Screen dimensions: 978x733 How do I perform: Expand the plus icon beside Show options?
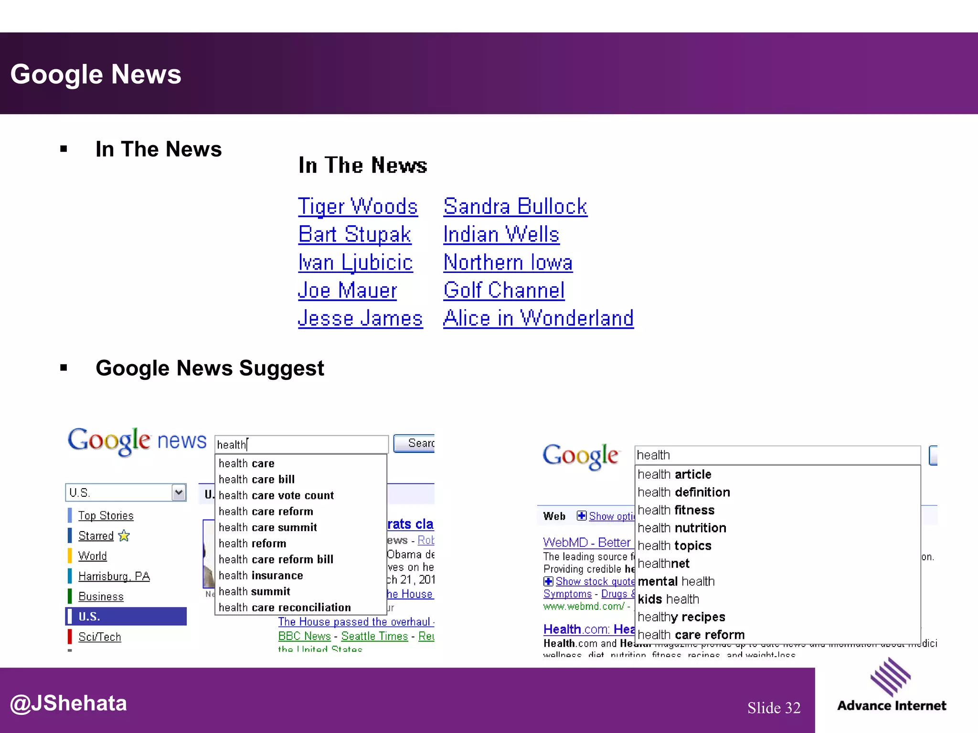581,515
